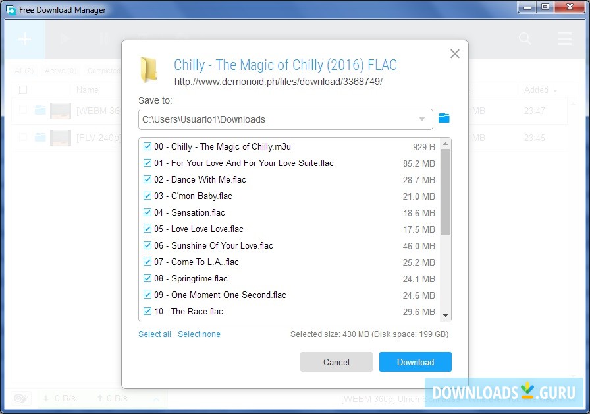Click the Added column sort chevron

555,90
